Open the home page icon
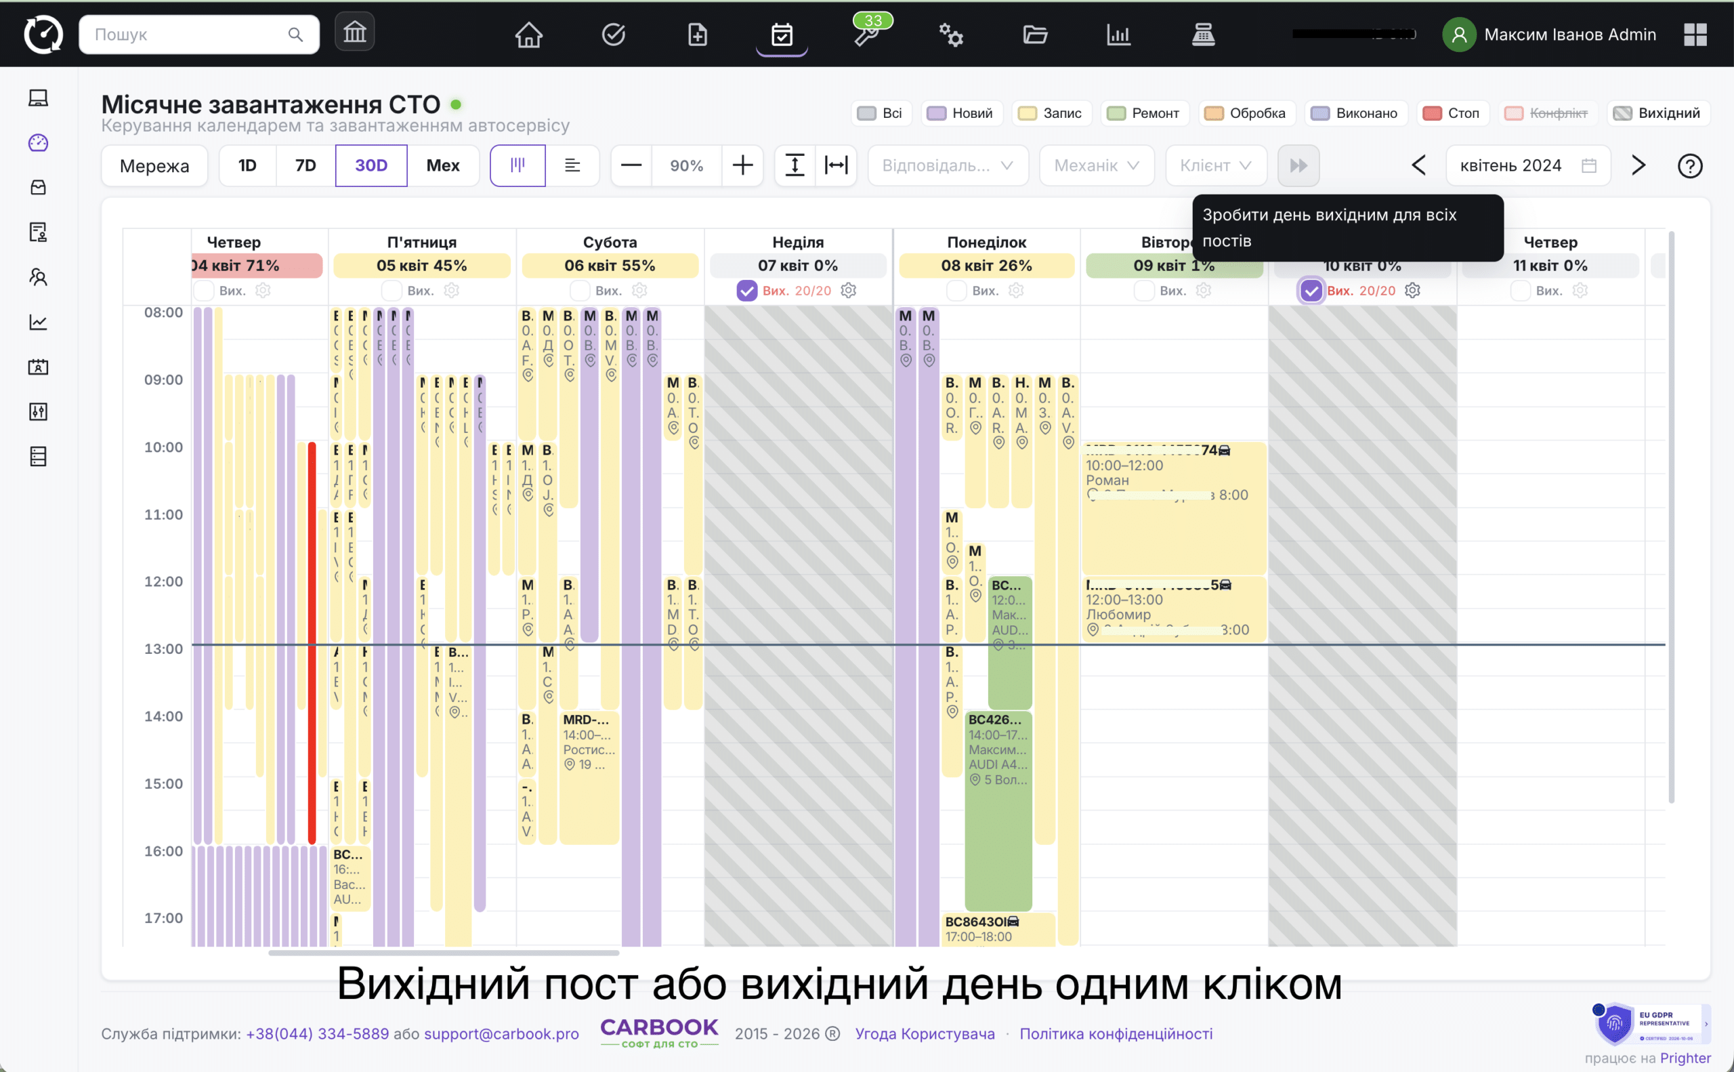Image resolution: width=1734 pixels, height=1072 pixels. [x=528, y=34]
